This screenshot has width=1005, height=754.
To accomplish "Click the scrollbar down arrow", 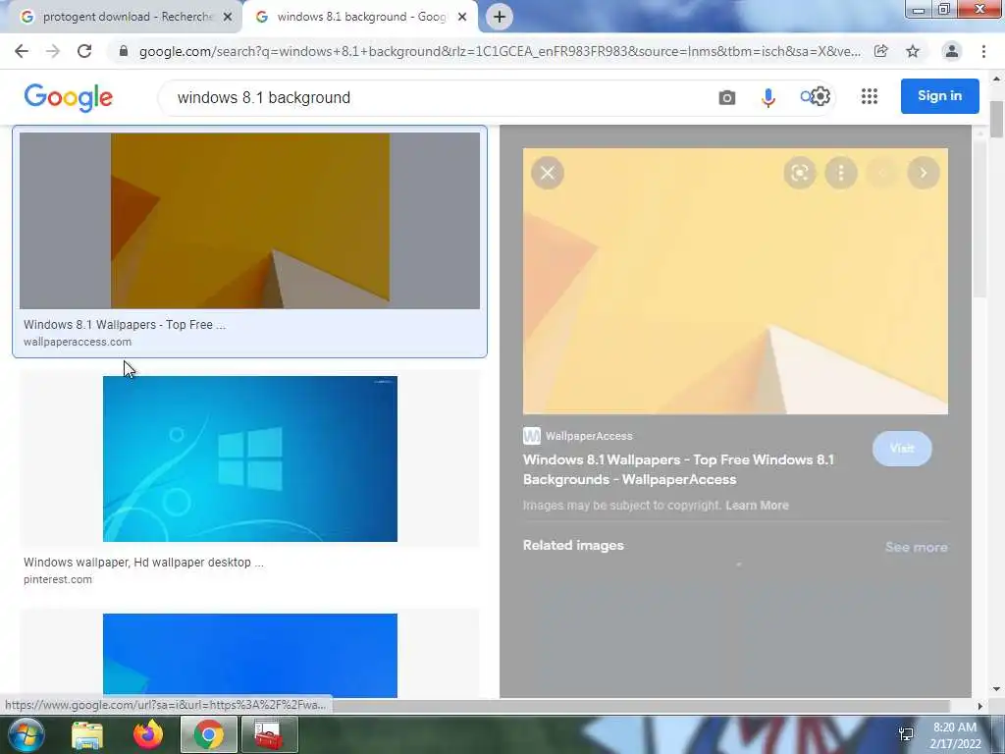I will click(996, 689).
